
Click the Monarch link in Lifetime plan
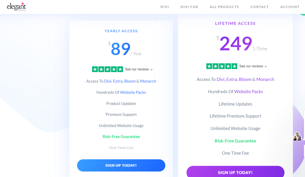tap(265, 79)
